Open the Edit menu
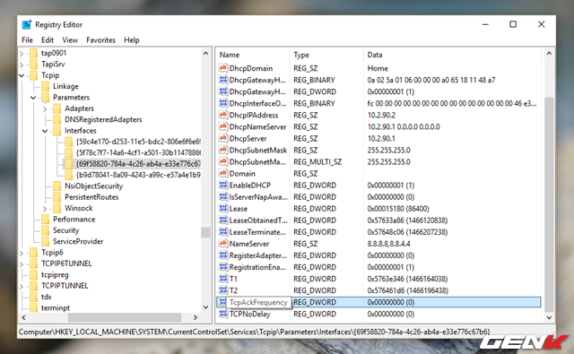Image resolution: width=574 pixels, height=354 pixels. (48, 39)
